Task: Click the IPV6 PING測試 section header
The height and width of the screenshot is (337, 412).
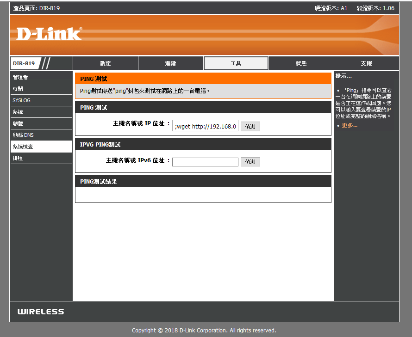Action: [203, 144]
